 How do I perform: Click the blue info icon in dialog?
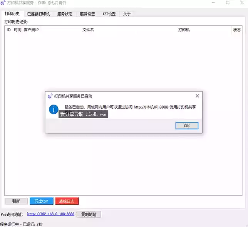pos(54,109)
